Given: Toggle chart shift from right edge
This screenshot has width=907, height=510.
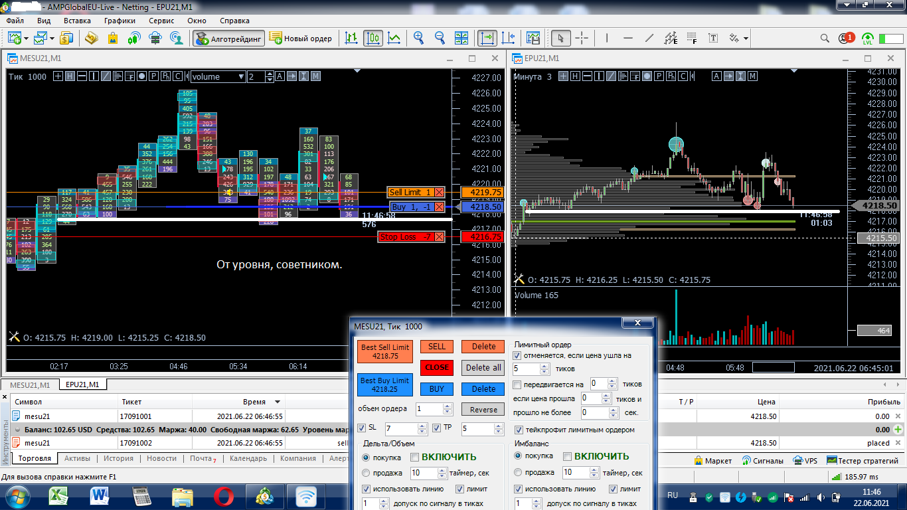Looking at the screenshot, I should pos(509,38).
